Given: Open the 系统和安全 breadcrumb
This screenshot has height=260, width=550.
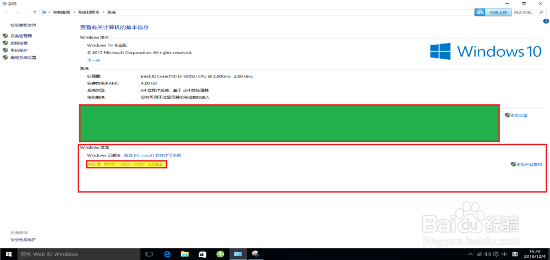Looking at the screenshot, I should (x=89, y=12).
